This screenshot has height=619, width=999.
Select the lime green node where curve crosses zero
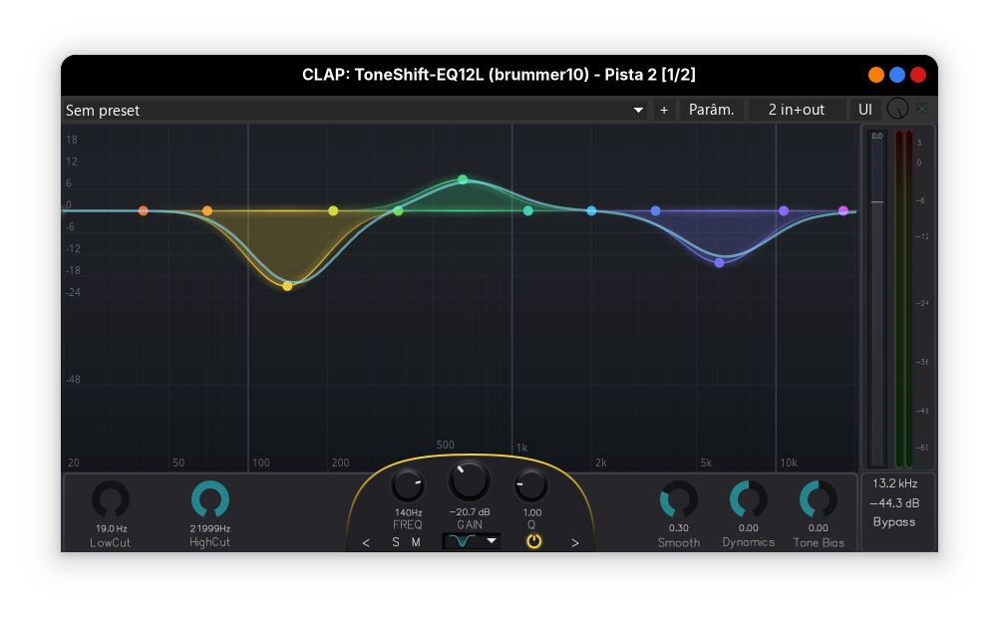[x=398, y=210]
